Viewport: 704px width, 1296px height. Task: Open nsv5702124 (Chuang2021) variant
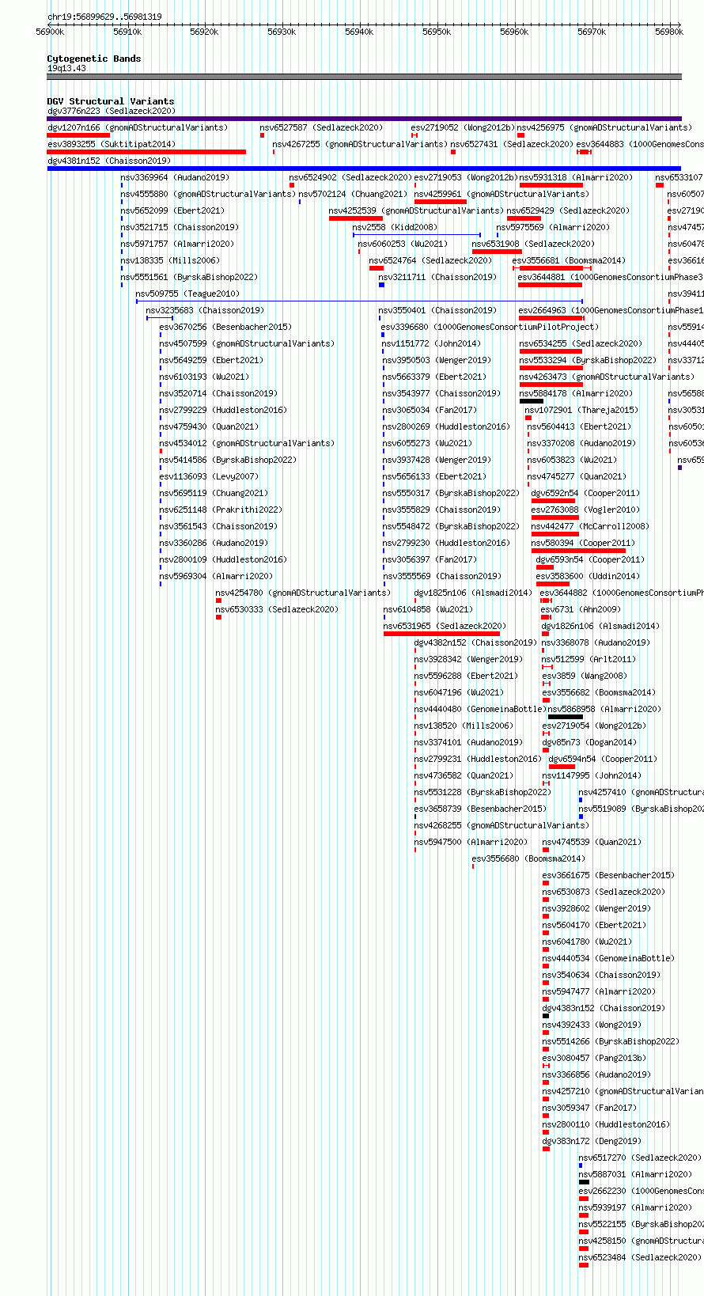[x=352, y=194]
